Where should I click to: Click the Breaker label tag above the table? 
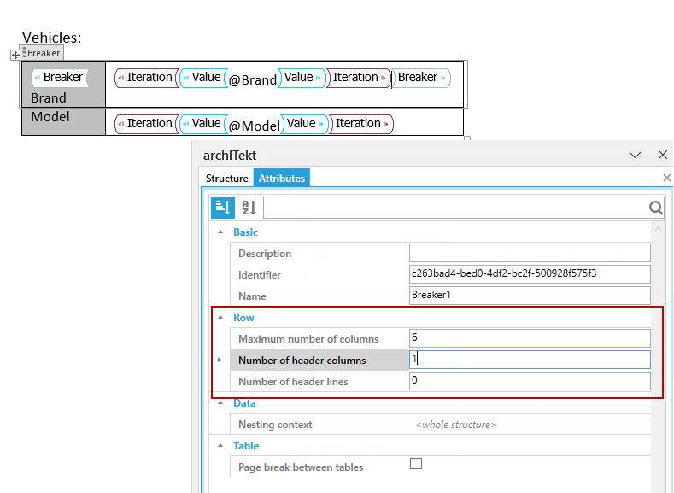pos(41,53)
